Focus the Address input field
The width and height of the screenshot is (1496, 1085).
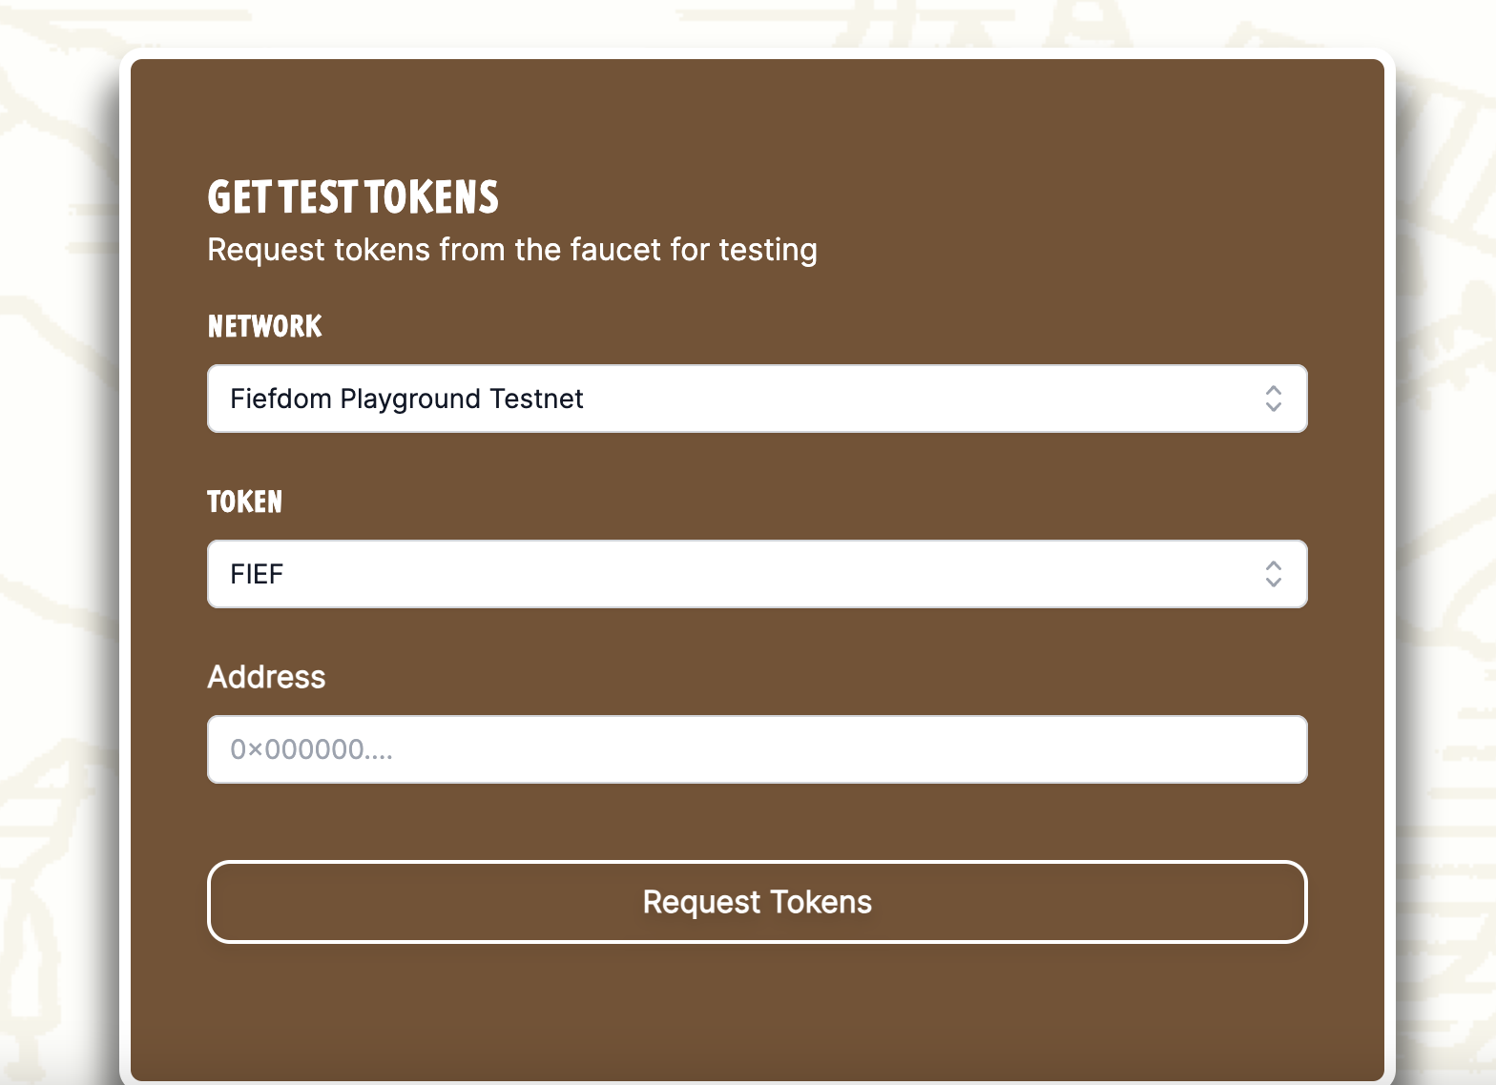(757, 749)
